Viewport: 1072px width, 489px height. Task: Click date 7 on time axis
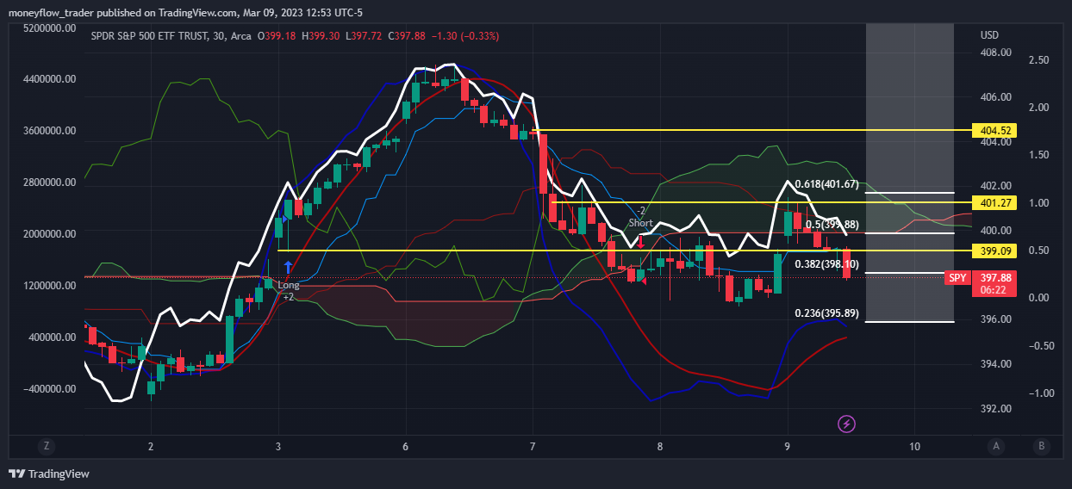[x=533, y=446]
